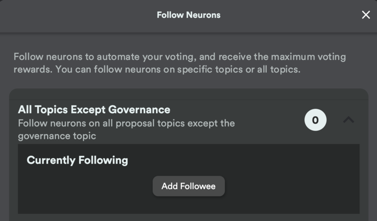Click the Add Followee button

[x=188, y=186]
